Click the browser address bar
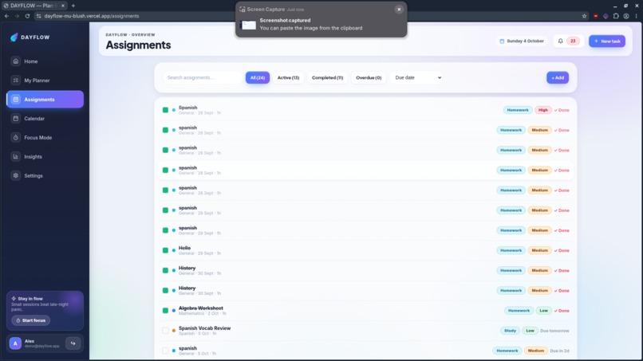The image size is (643, 361). tap(308, 16)
